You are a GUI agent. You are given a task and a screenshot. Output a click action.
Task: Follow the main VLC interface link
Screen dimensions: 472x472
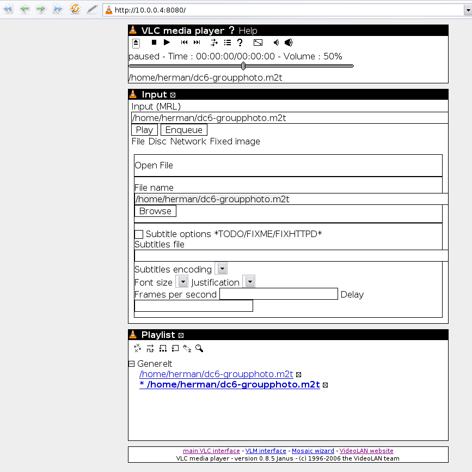(x=211, y=451)
